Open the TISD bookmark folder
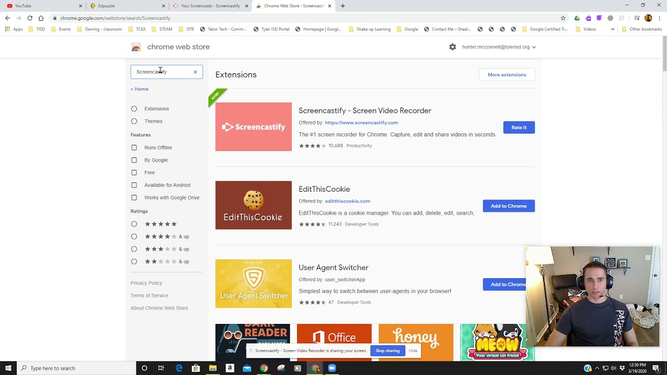Image resolution: width=667 pixels, height=375 pixels. pos(36,29)
